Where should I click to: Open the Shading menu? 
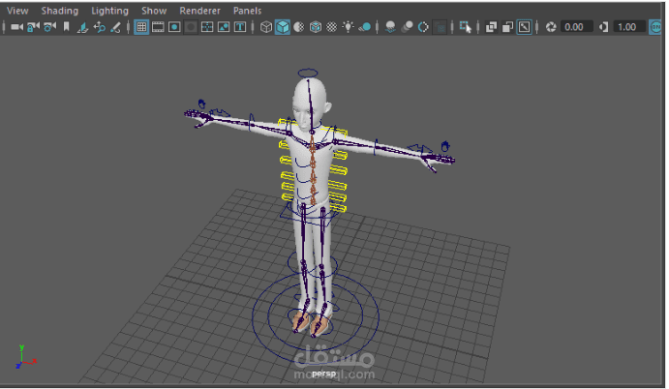(x=60, y=11)
